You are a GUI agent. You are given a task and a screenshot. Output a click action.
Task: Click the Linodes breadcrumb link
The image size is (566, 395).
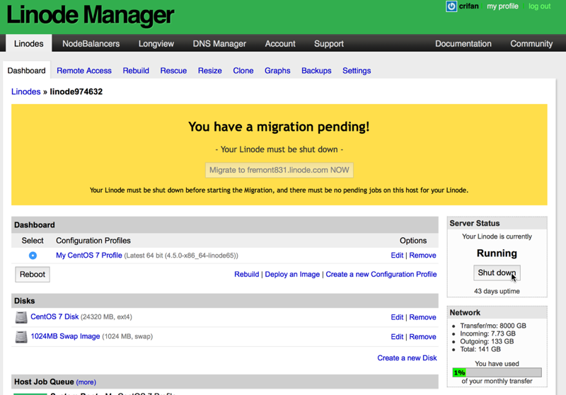(26, 92)
